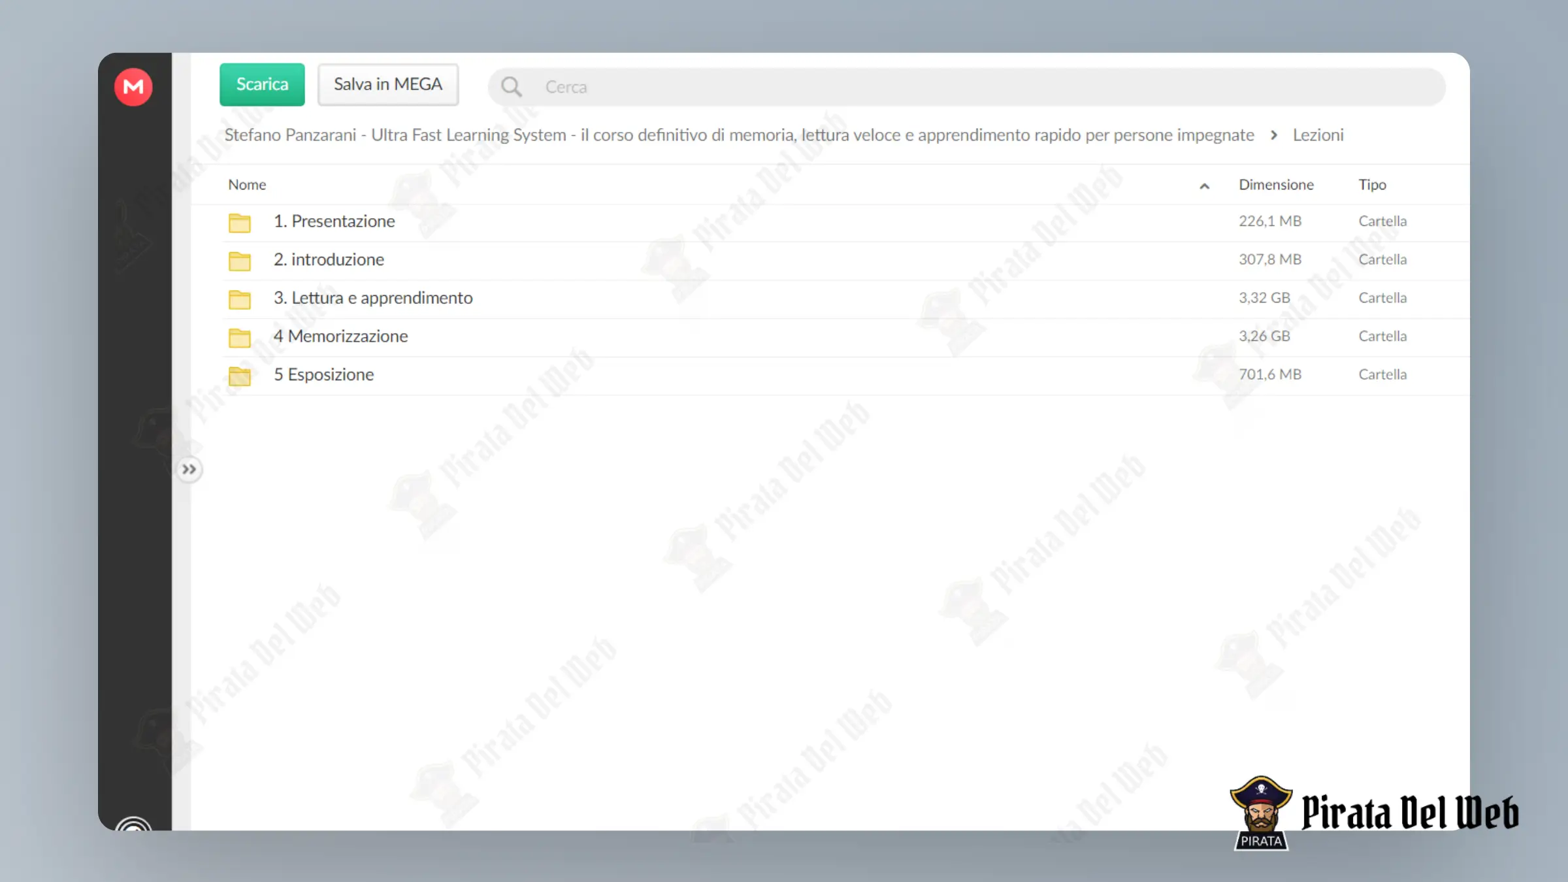Sort list by Nome column
Viewport: 1568px width, 882px height.
(247, 184)
